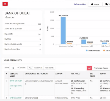This screenshot has width=110, height=101.
Task: Click My Assets value 91
Action: pyautogui.click(x=39, y=34)
